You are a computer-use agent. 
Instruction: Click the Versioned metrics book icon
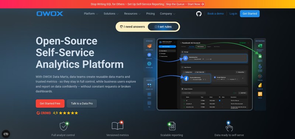pos(118,125)
